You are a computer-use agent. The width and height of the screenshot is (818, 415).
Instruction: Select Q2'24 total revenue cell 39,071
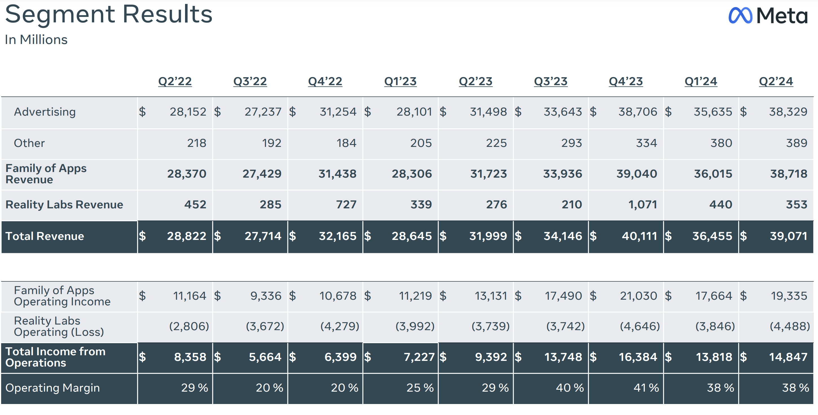tap(788, 236)
